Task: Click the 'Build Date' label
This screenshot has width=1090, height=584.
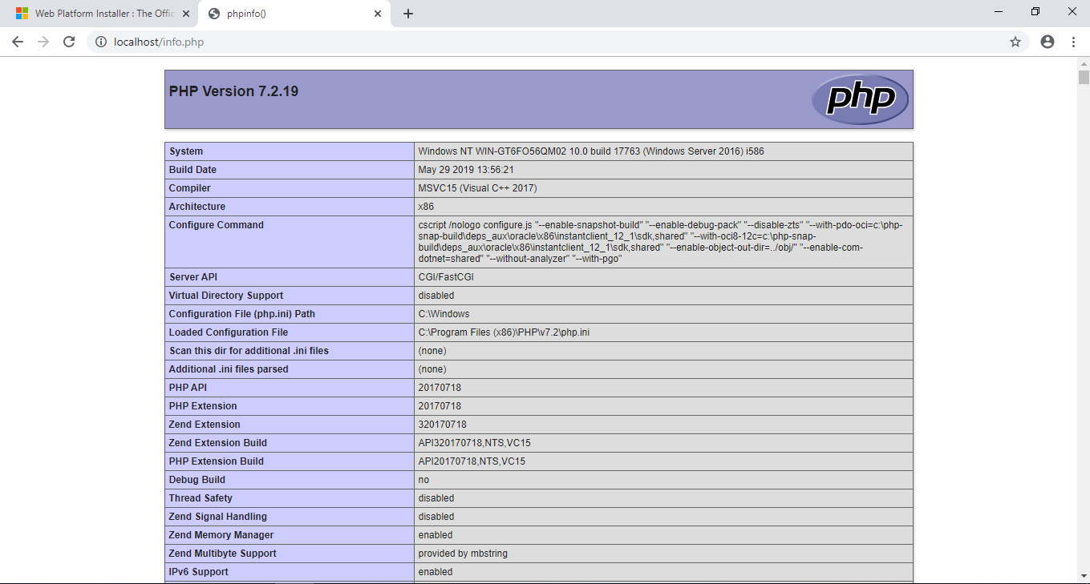Action: click(192, 170)
